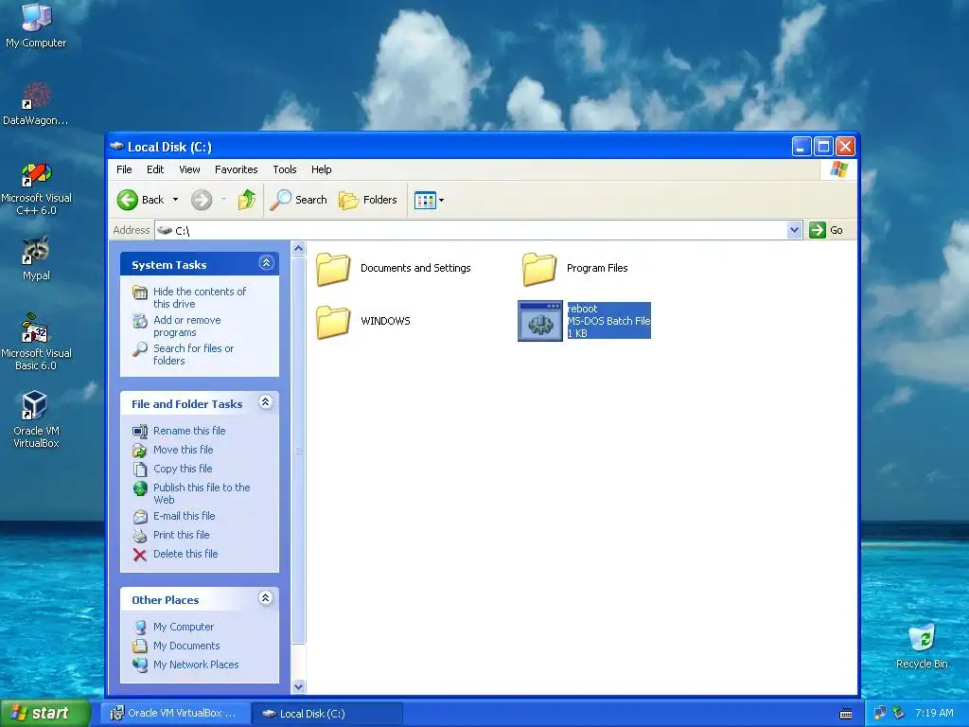Viewport: 969px width, 727px height.
Task: Select the Recycle Bin icon
Action: (922, 646)
